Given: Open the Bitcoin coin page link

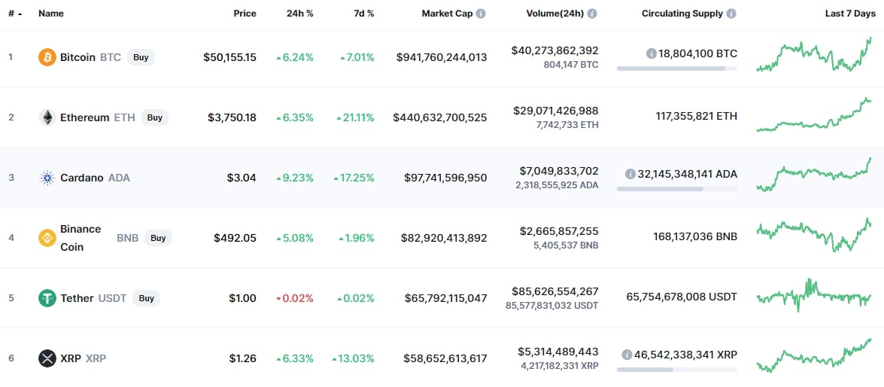Looking at the screenshot, I should (x=77, y=57).
